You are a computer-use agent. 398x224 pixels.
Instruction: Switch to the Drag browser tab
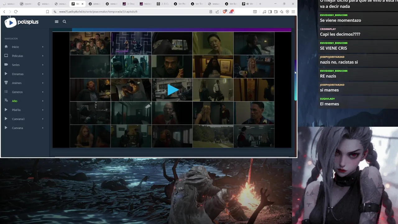point(129,4)
